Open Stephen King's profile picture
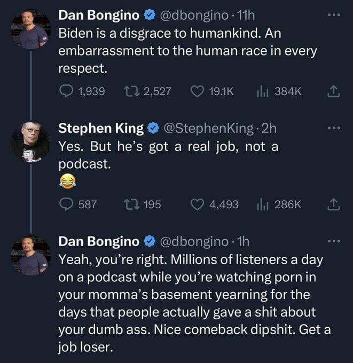Viewport: 353px width, 363px height. click(x=31, y=142)
